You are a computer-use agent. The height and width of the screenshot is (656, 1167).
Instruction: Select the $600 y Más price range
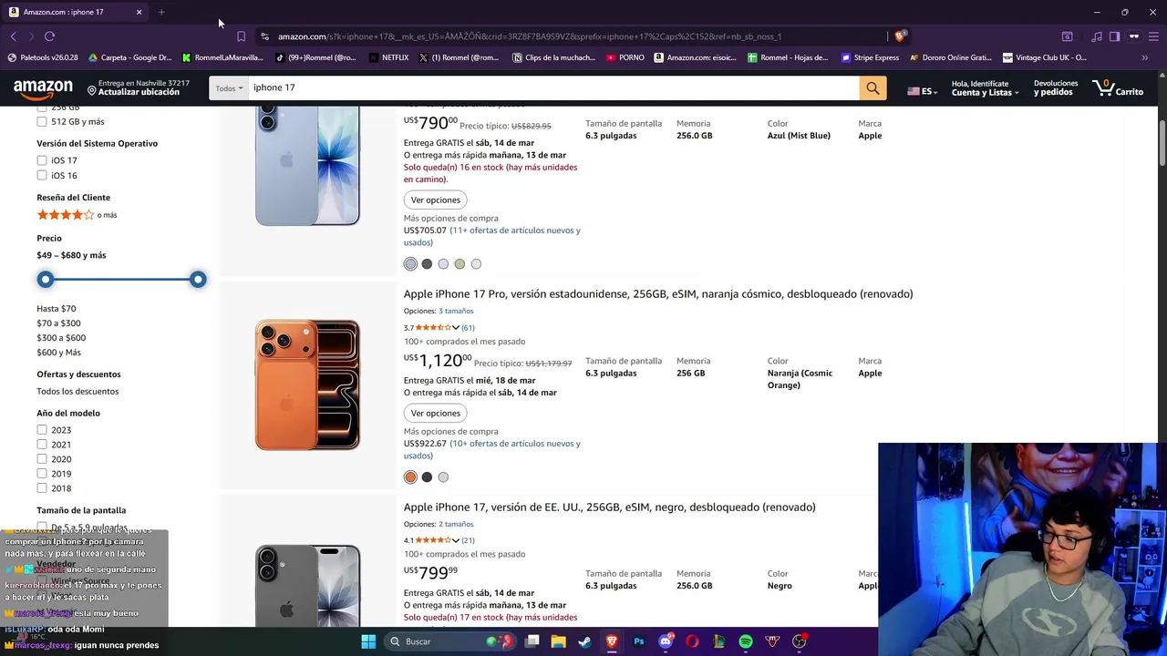(58, 353)
